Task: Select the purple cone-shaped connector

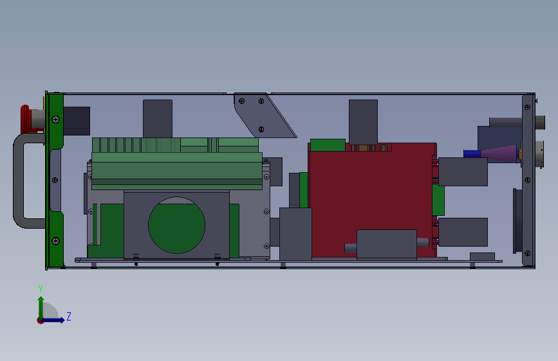Action: (x=499, y=153)
